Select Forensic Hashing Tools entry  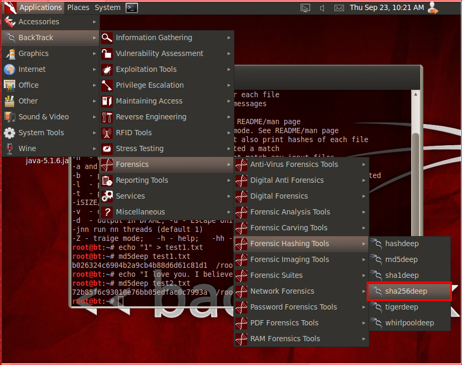point(301,244)
